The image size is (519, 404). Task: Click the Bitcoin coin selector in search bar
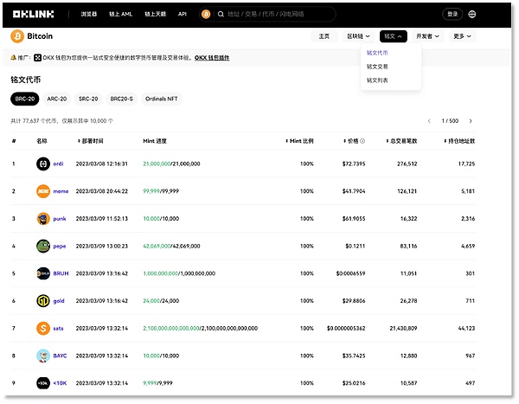coord(206,15)
